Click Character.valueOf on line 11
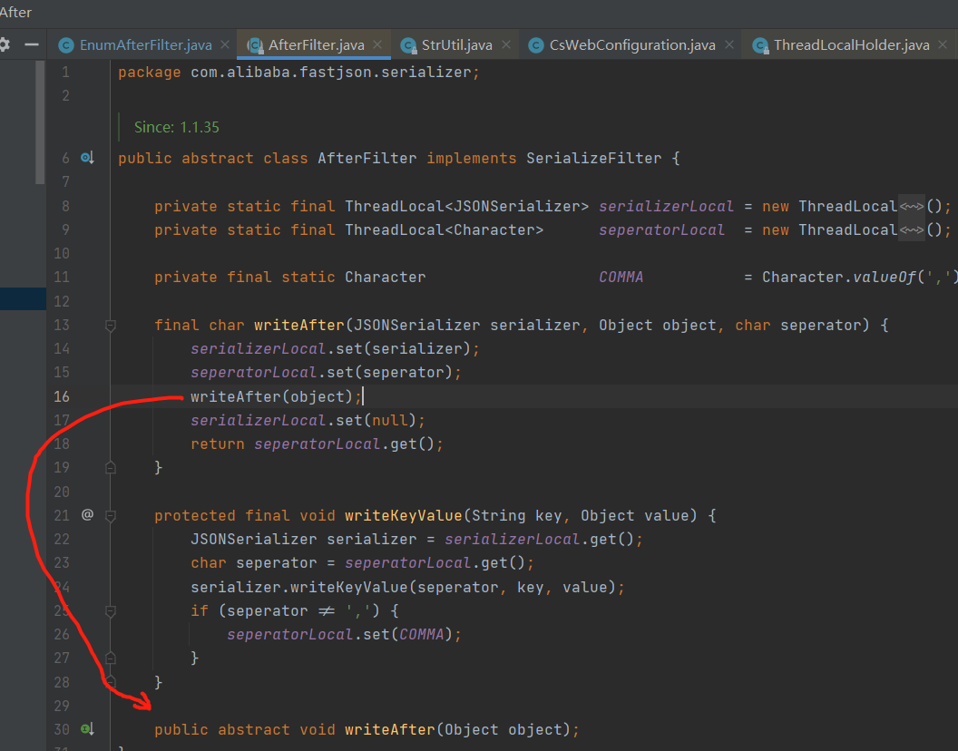This screenshot has height=751, width=958. (x=839, y=278)
